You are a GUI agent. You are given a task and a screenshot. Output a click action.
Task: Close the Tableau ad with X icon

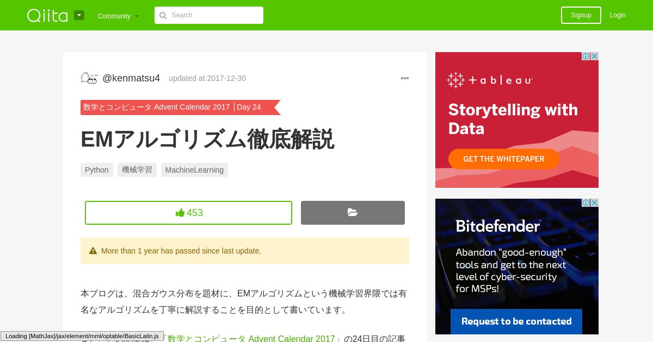pyautogui.click(x=595, y=56)
